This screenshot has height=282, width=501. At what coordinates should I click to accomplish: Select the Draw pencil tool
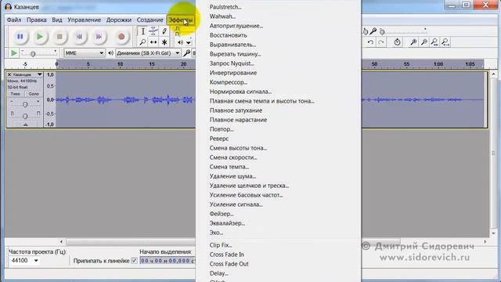(164, 31)
